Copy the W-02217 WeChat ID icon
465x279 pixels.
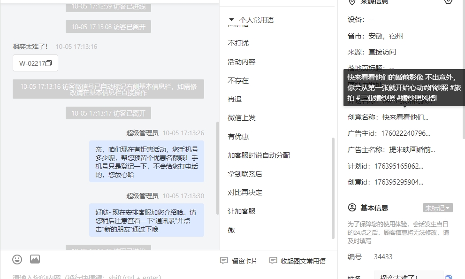[x=49, y=63]
